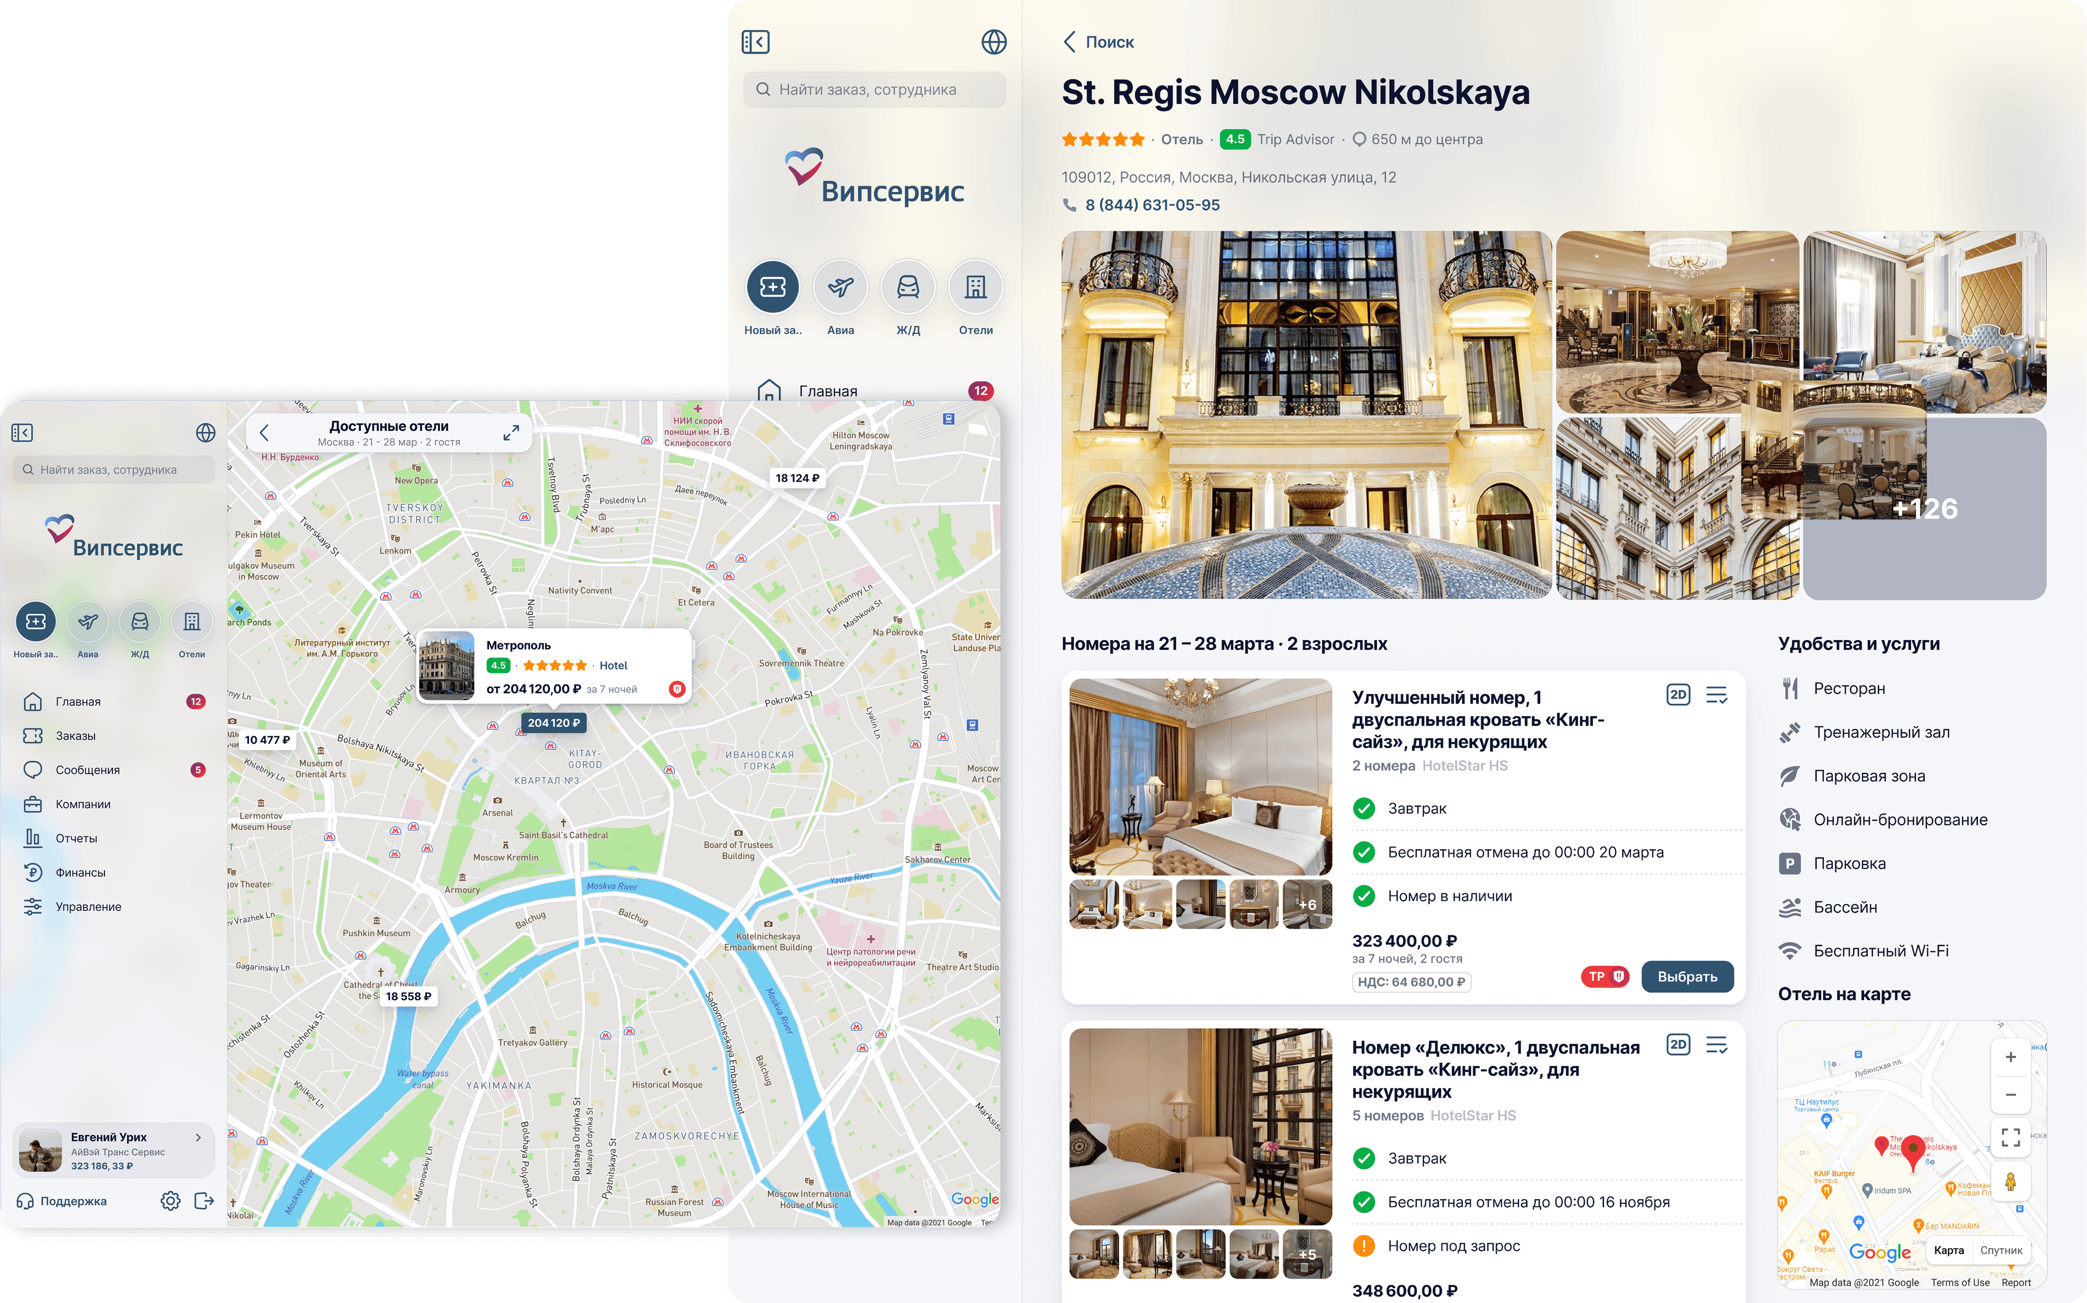
Task: Select the 'Ж/Д' icon in the map window
Action: tap(140, 621)
